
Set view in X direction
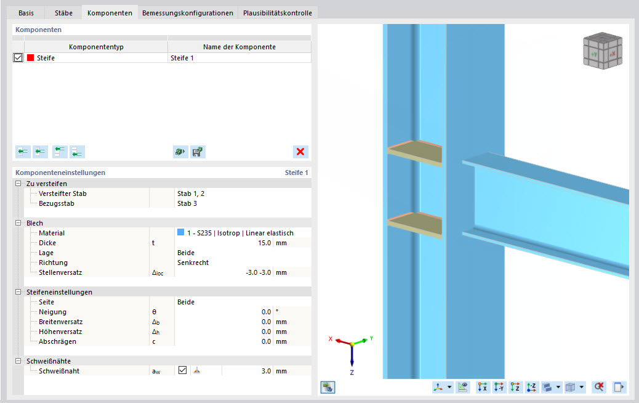tap(483, 387)
